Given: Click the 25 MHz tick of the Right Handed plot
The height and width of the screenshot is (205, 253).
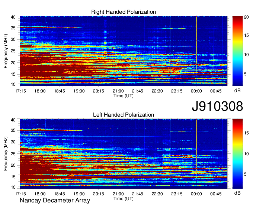Looking at the screenshot, I should (x=13, y=51).
